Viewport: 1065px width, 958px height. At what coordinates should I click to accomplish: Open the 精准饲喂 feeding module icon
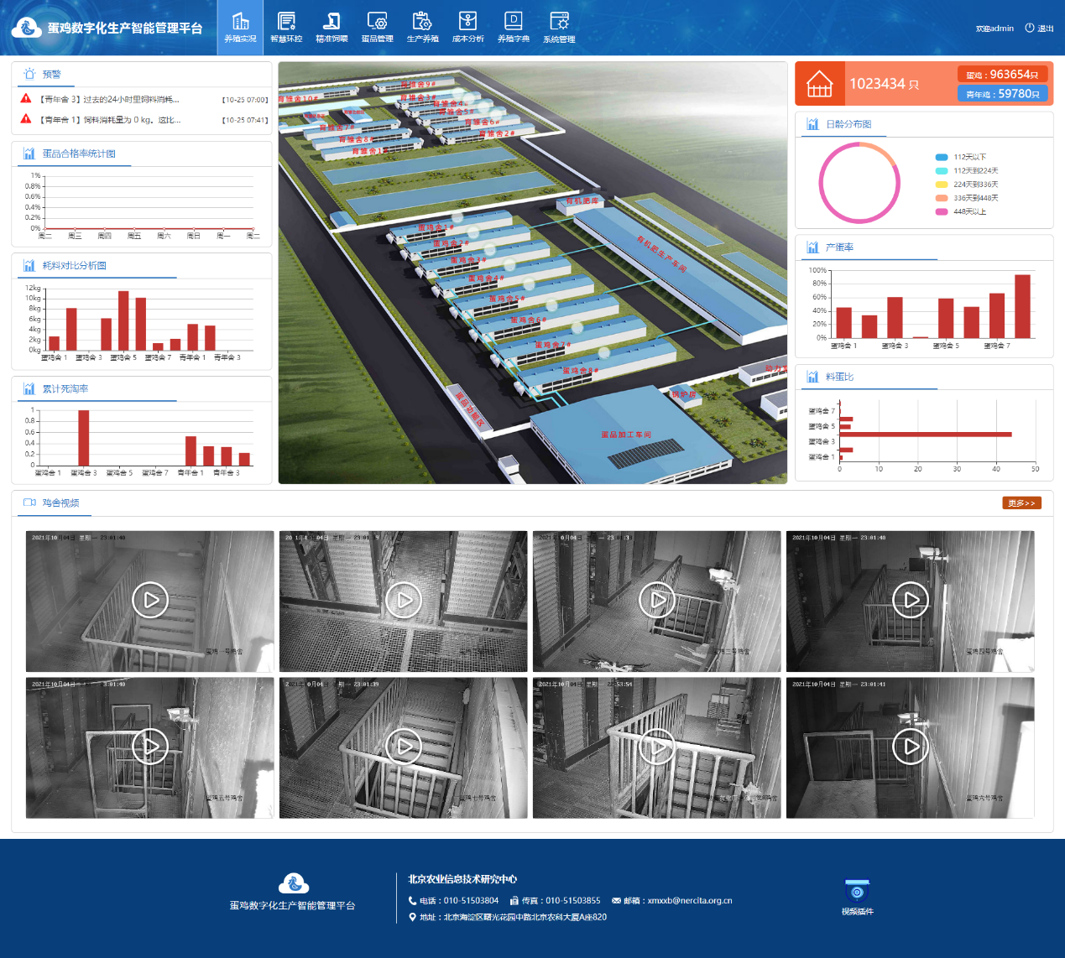coord(332,27)
